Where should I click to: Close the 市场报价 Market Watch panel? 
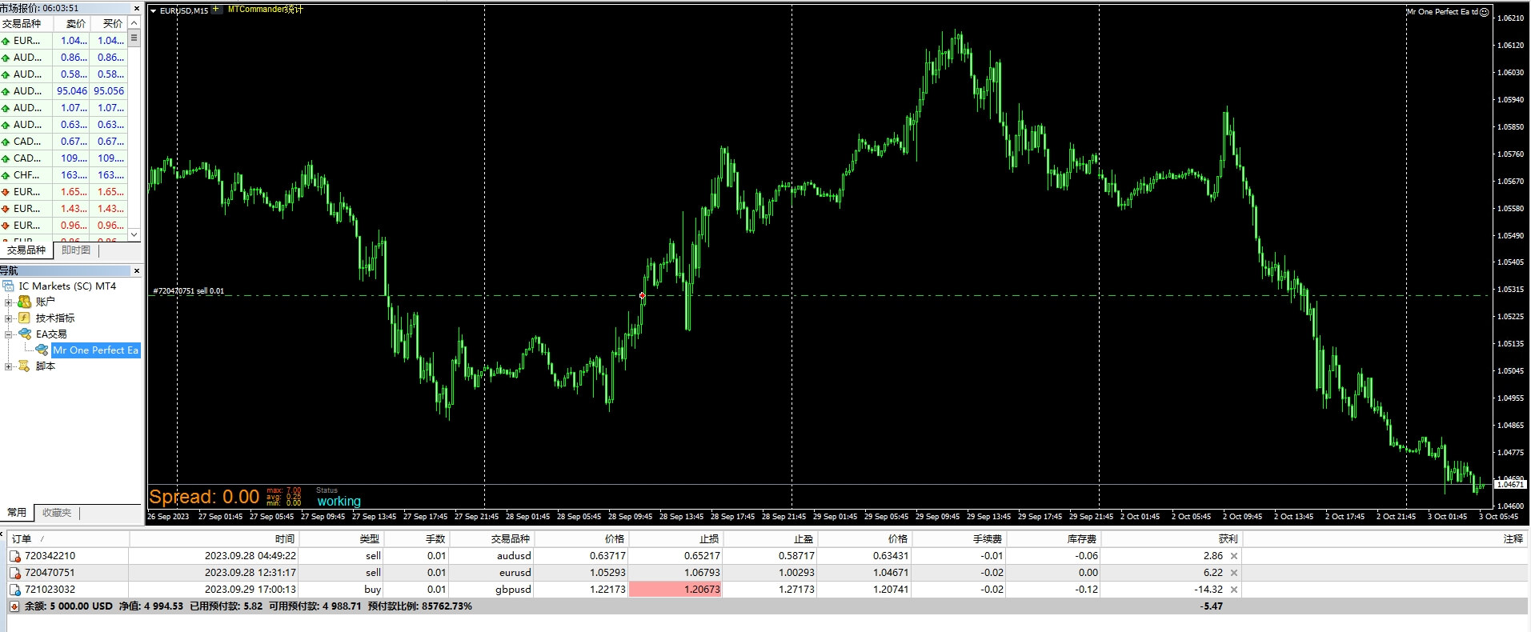136,8
